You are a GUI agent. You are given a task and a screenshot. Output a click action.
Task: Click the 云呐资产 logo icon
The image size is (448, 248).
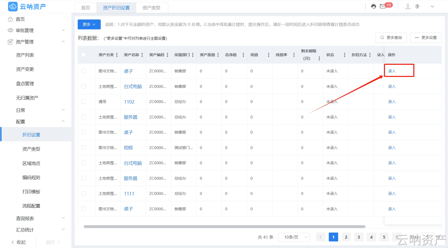pyautogui.click(x=12, y=6)
